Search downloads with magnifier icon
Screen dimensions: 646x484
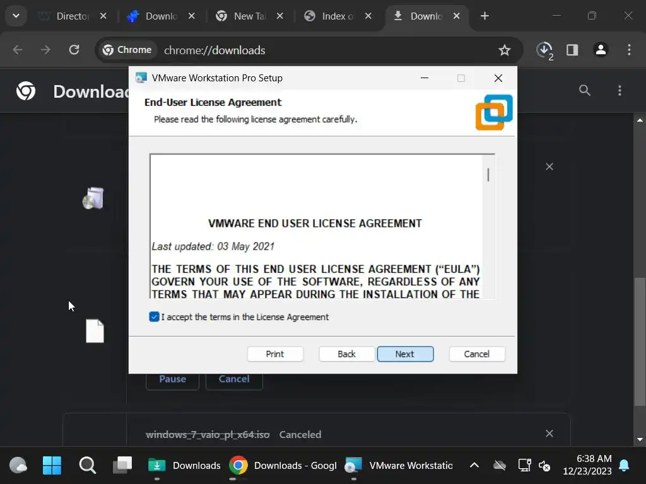coord(585,90)
